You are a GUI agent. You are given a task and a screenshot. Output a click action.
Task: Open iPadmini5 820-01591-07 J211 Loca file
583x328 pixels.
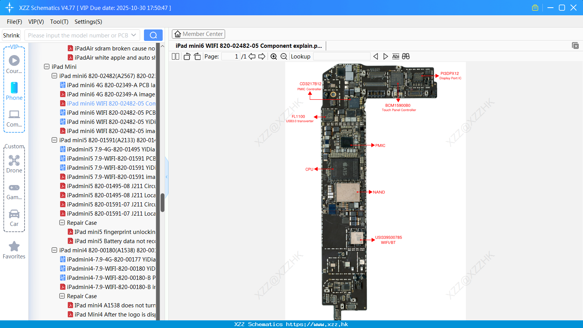(108, 213)
